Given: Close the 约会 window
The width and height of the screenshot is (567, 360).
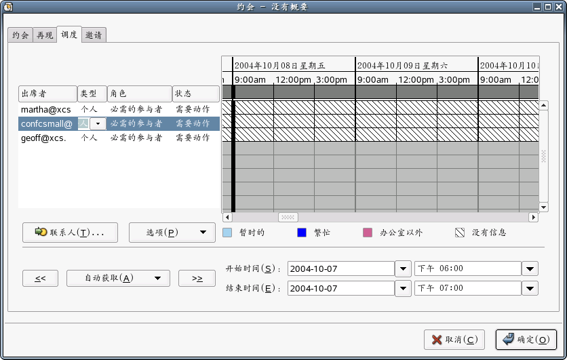Looking at the screenshot, I should click(559, 7).
